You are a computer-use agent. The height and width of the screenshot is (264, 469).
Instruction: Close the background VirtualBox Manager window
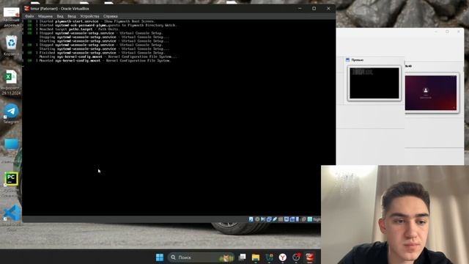(x=459, y=32)
